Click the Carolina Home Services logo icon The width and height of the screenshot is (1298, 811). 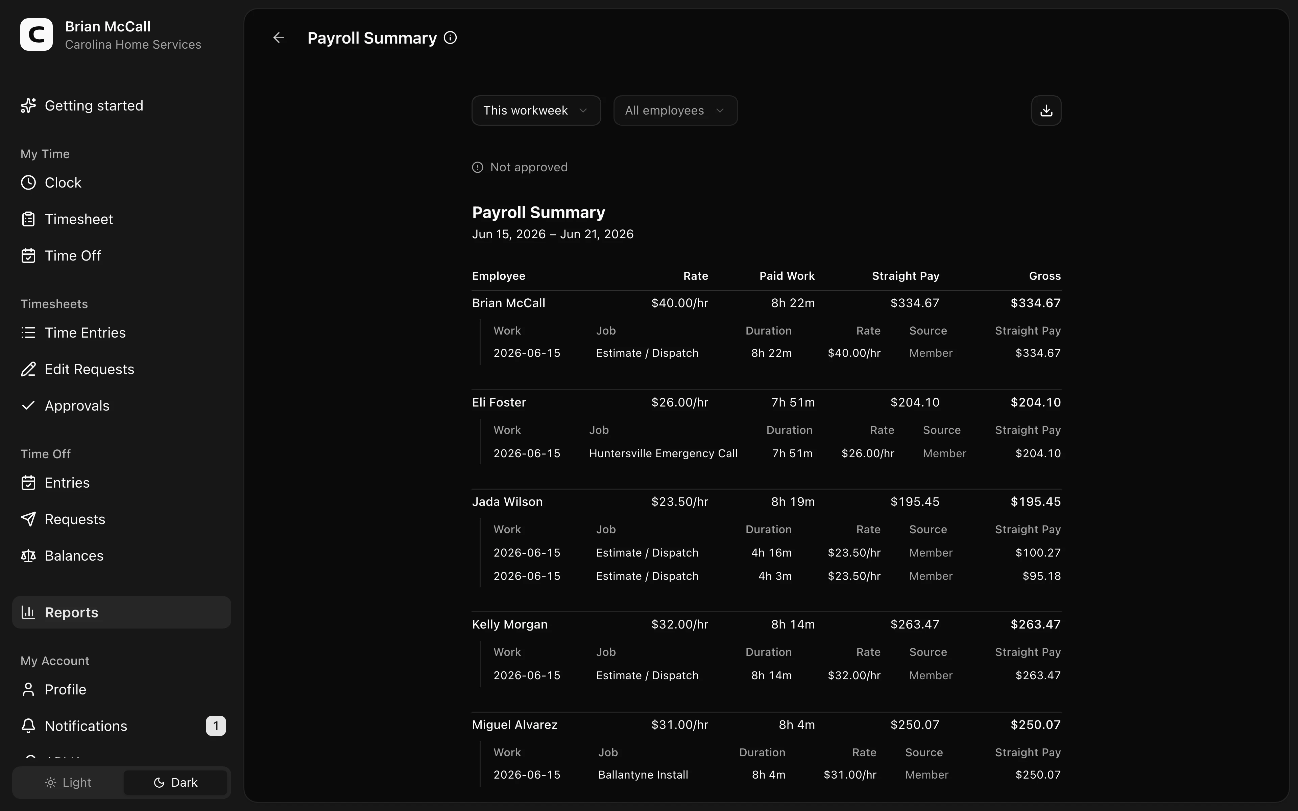coord(37,34)
